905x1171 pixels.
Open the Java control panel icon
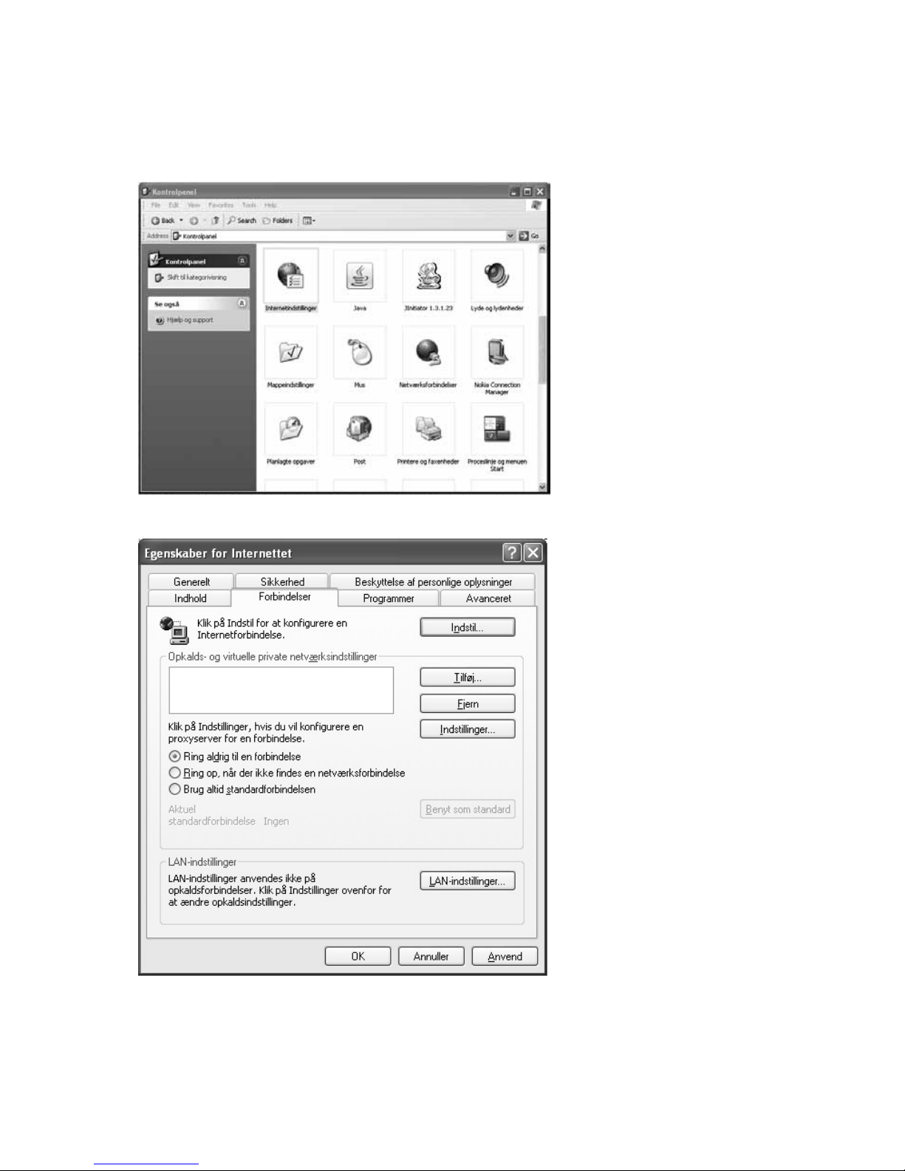[x=360, y=281]
